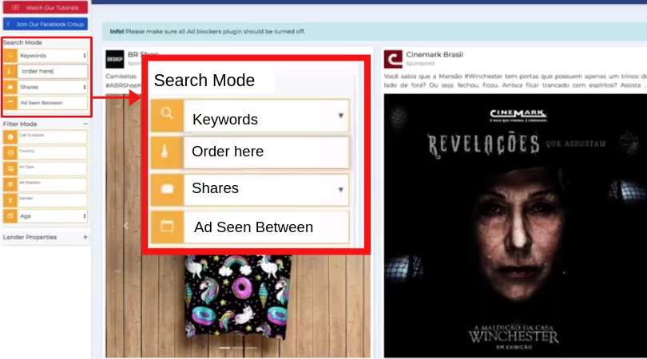The height and width of the screenshot is (359, 647).
Task: Select the Call To Action filter field
Action: (x=53, y=137)
